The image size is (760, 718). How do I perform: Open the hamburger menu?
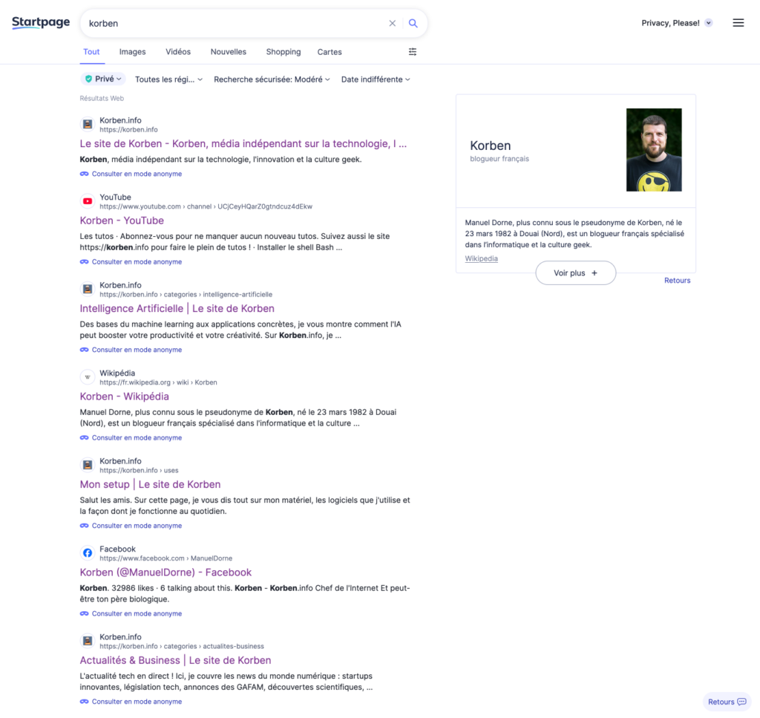(x=738, y=23)
